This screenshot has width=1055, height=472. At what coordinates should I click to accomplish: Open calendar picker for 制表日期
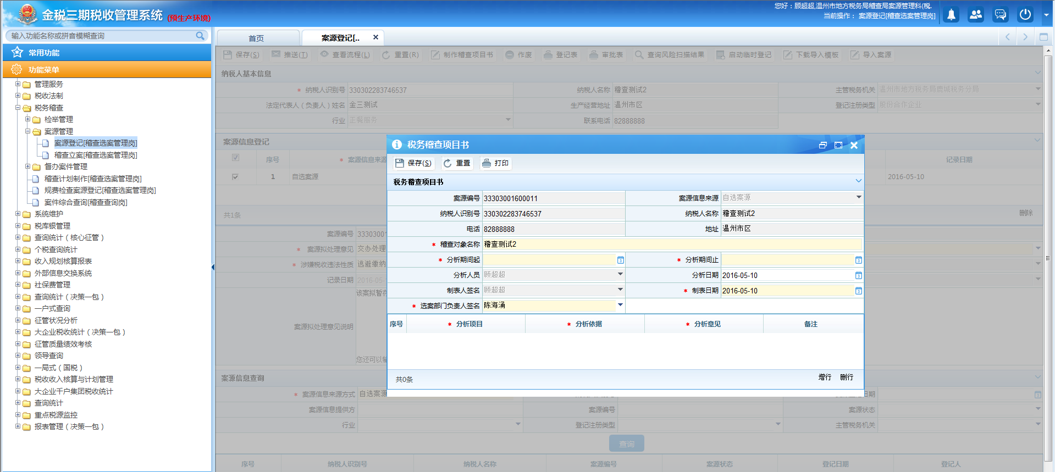coord(859,291)
